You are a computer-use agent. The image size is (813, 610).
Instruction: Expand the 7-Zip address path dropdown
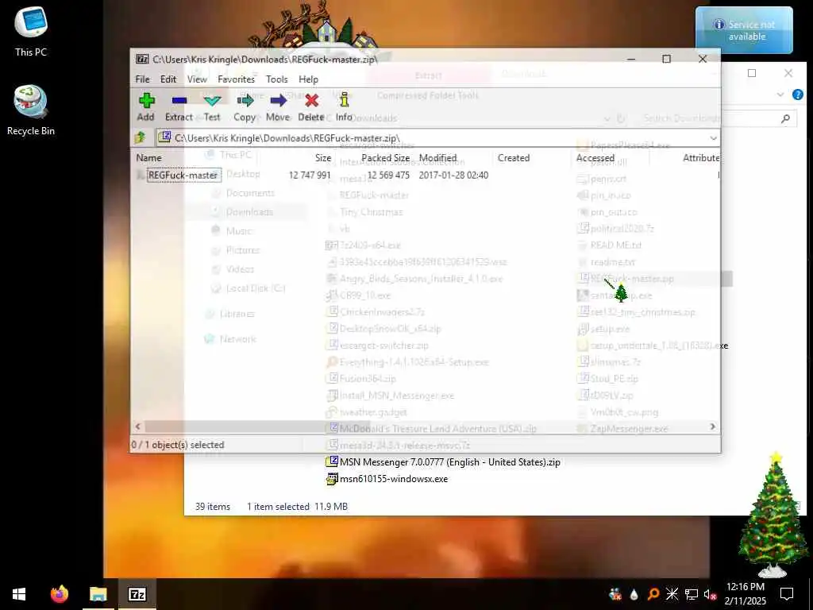click(714, 138)
